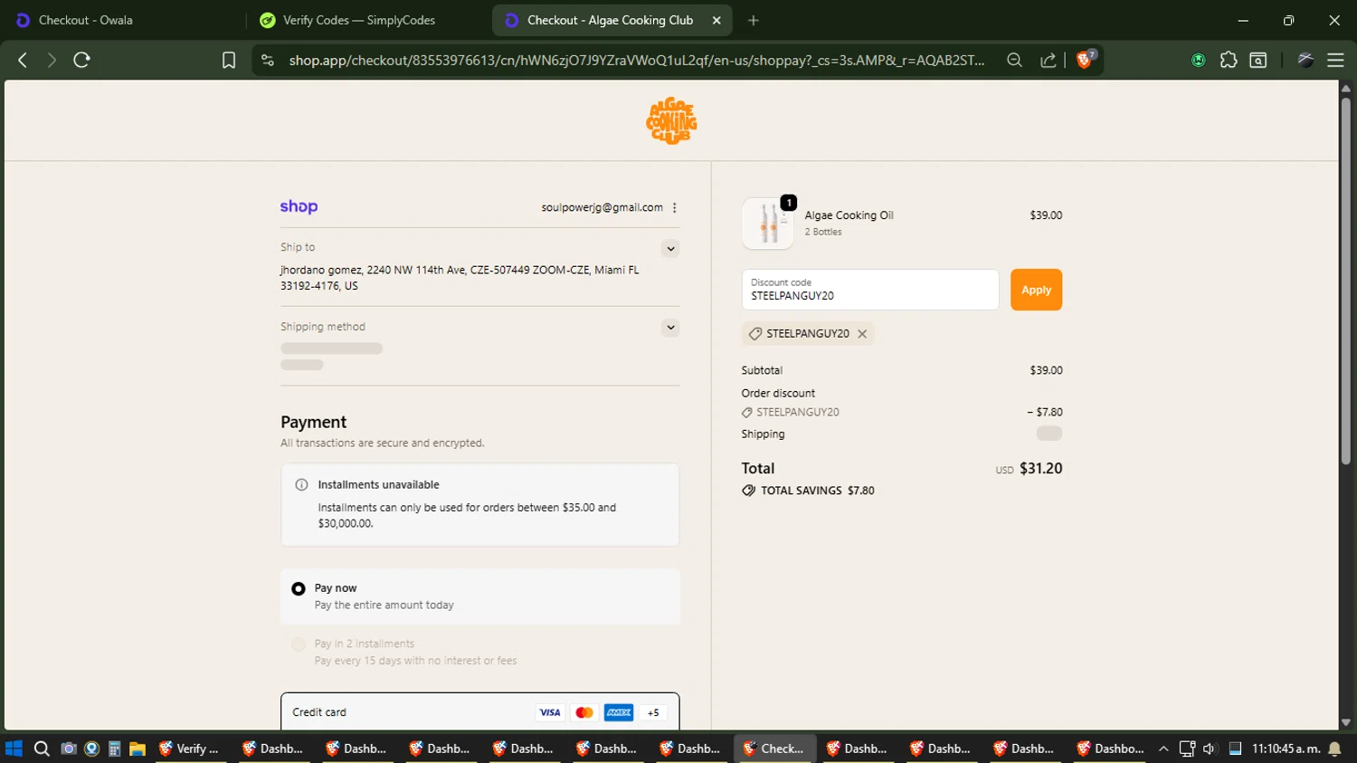Show hidden system tray icons chevron
The image size is (1357, 763).
point(1163,749)
